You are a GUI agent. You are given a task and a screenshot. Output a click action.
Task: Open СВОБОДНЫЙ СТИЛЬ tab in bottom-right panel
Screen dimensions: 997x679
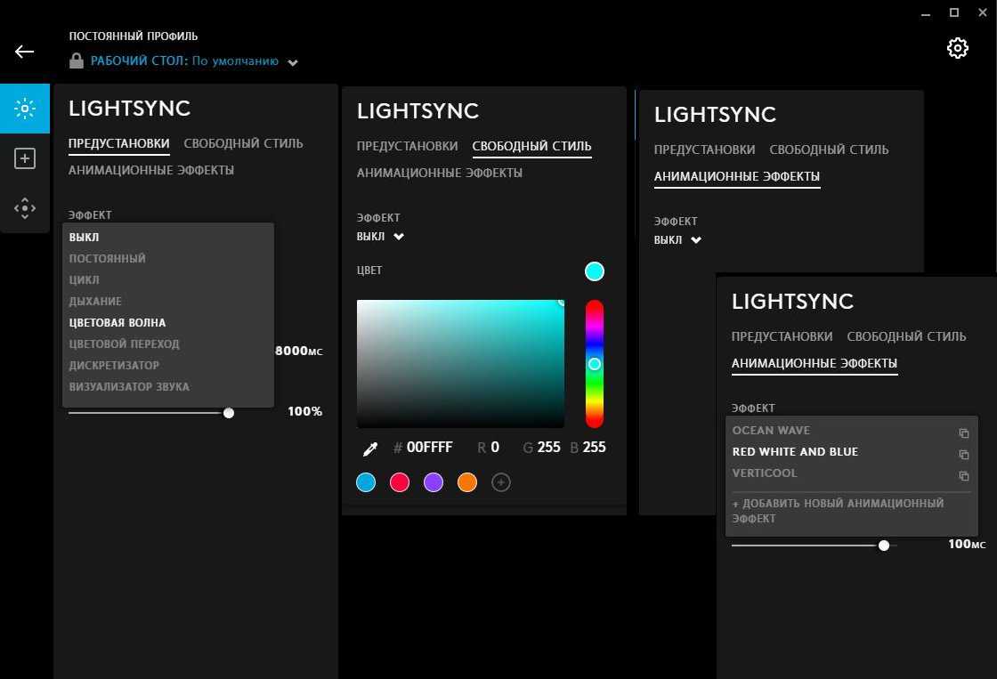(907, 337)
